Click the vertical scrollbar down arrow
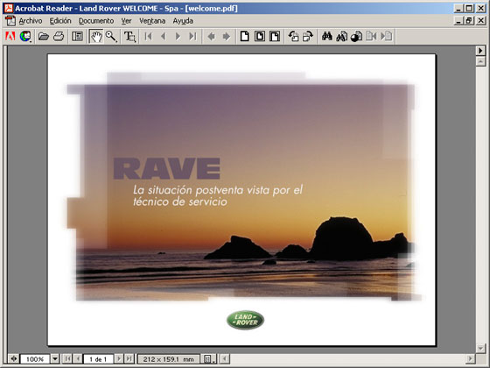490x368 pixels. coord(480,348)
